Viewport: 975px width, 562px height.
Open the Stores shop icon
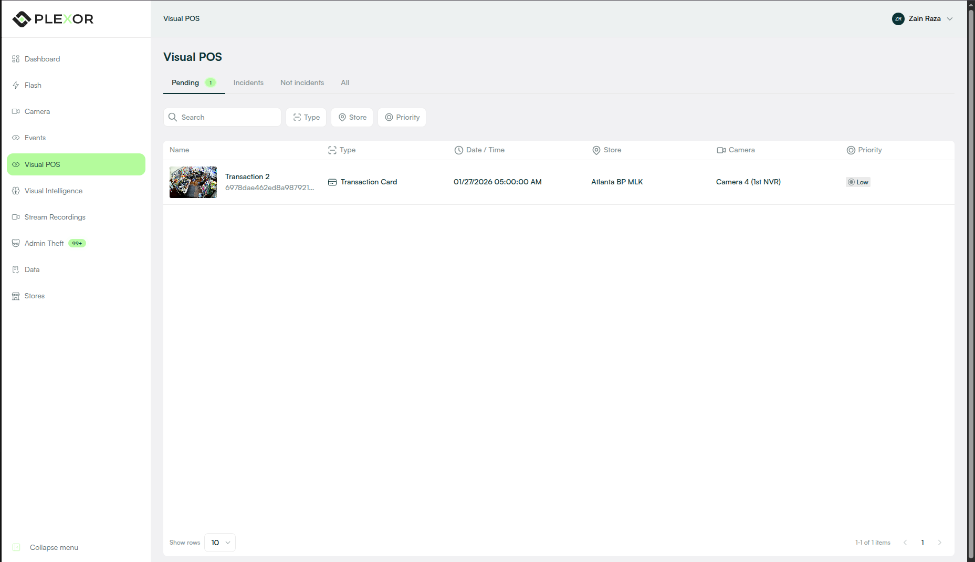tap(16, 296)
